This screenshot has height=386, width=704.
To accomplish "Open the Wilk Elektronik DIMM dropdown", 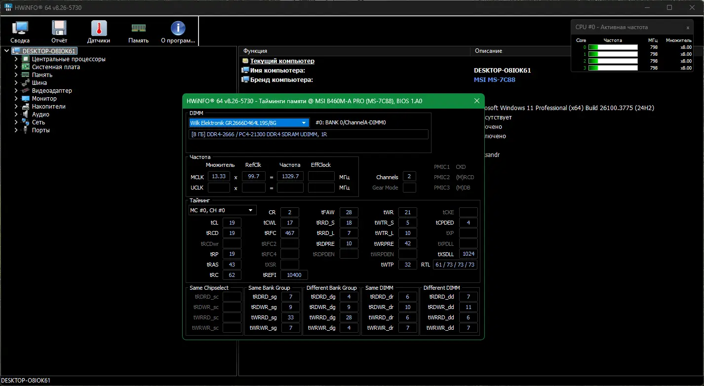I will (x=249, y=123).
